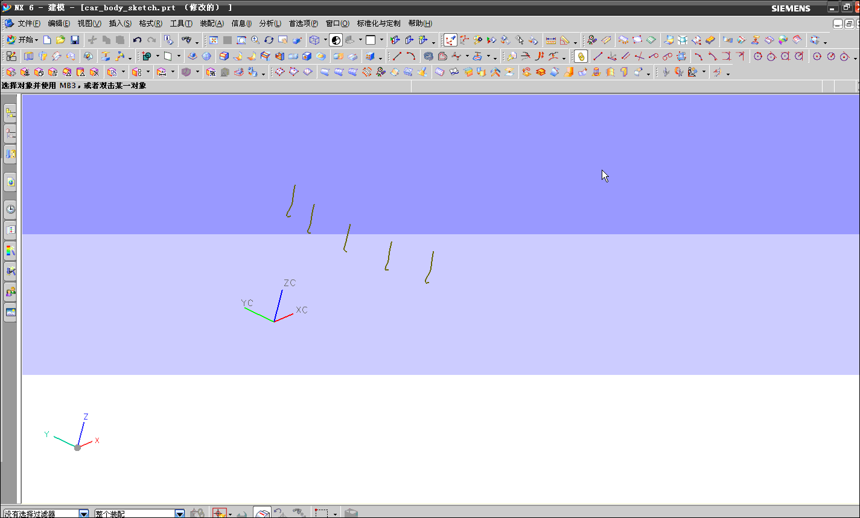The image size is (860, 518).
Task: Toggle the shaded rendering style button
Action: 336,40
